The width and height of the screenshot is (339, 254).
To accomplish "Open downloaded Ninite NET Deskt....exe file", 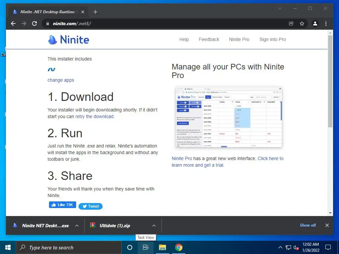I will point(41,226).
